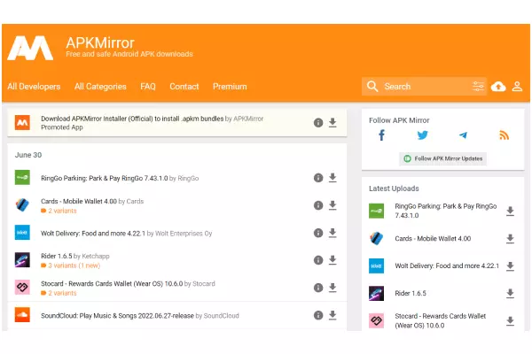Download SoundCloud from main list
Screen dimensions: 532x354
(332, 315)
